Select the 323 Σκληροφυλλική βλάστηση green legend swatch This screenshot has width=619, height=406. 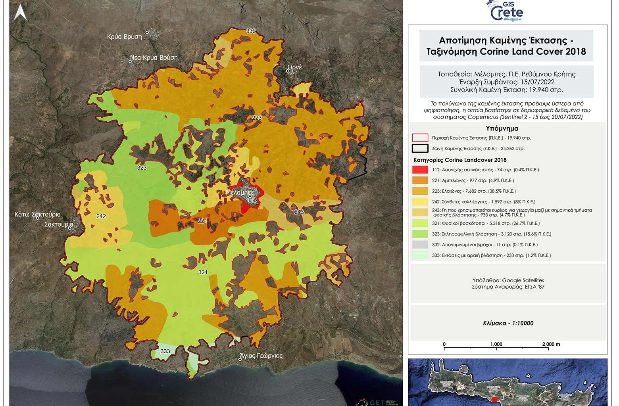tap(420, 234)
